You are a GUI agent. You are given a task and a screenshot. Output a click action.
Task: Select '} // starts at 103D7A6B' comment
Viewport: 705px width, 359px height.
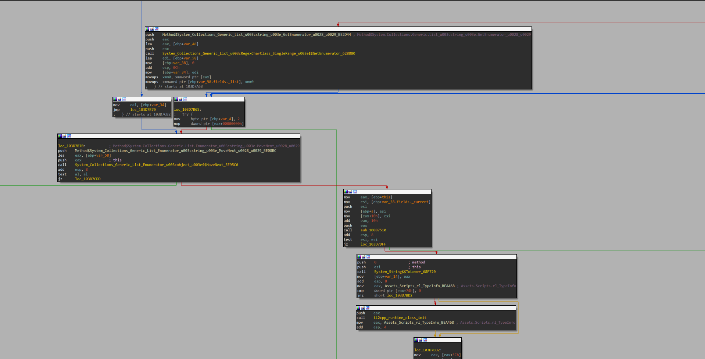click(178, 87)
